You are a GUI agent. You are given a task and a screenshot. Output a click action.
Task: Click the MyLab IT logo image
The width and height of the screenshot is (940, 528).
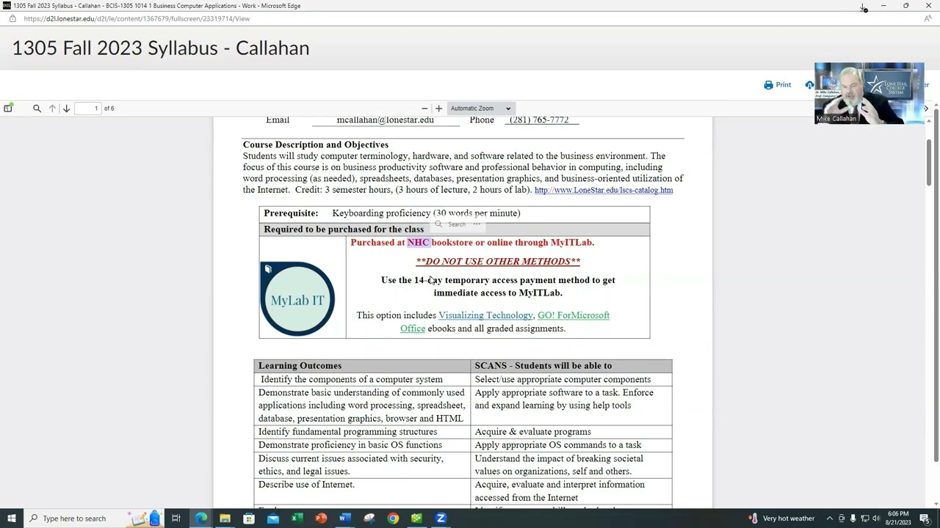[297, 299]
